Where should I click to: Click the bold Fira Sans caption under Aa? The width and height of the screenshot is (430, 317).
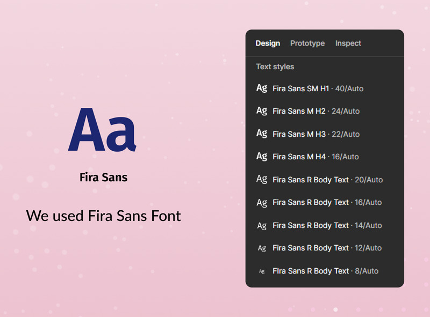103,177
